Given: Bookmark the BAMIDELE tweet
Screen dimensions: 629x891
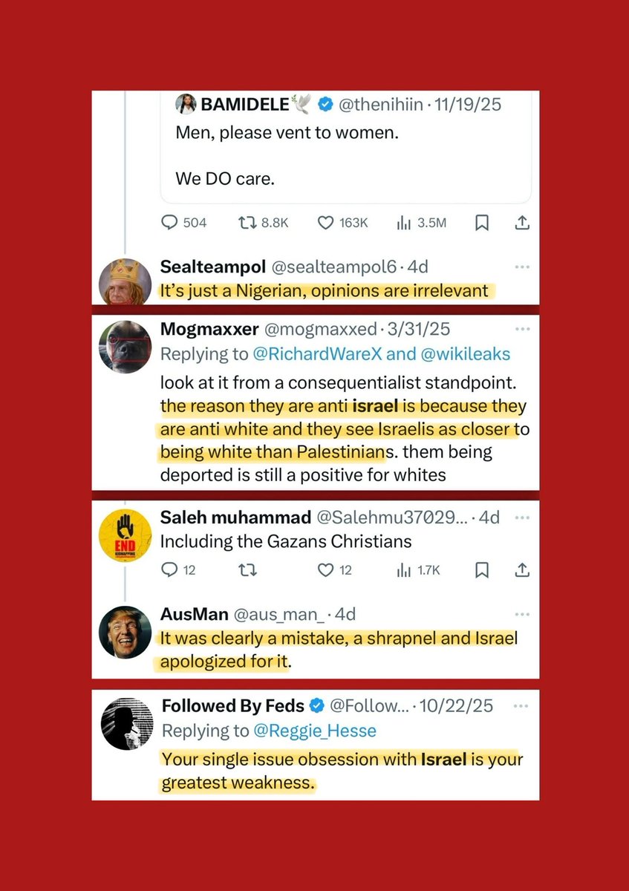Looking at the screenshot, I should pyautogui.click(x=481, y=223).
